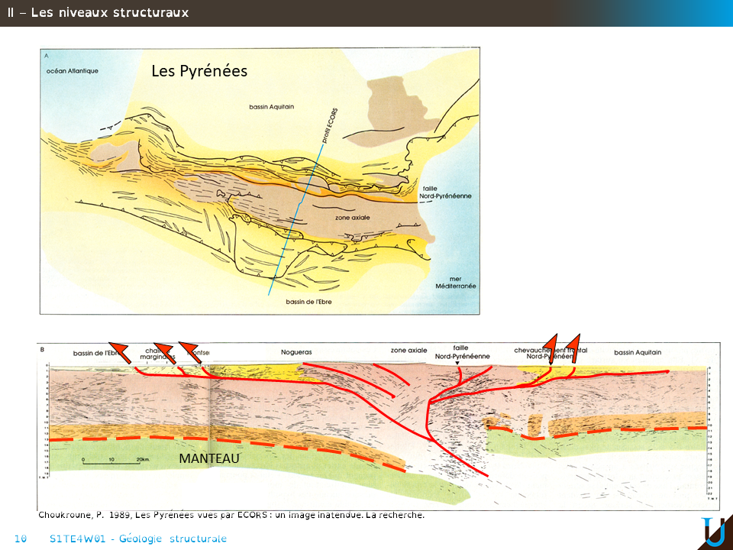Click the Choukroune 1989 citation text
The height and width of the screenshot is (550, 733).
click(231, 516)
